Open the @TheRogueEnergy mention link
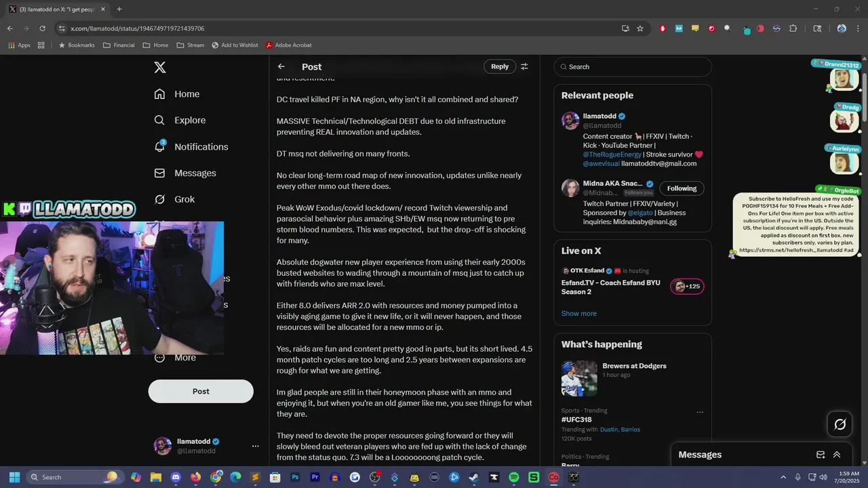 point(614,154)
